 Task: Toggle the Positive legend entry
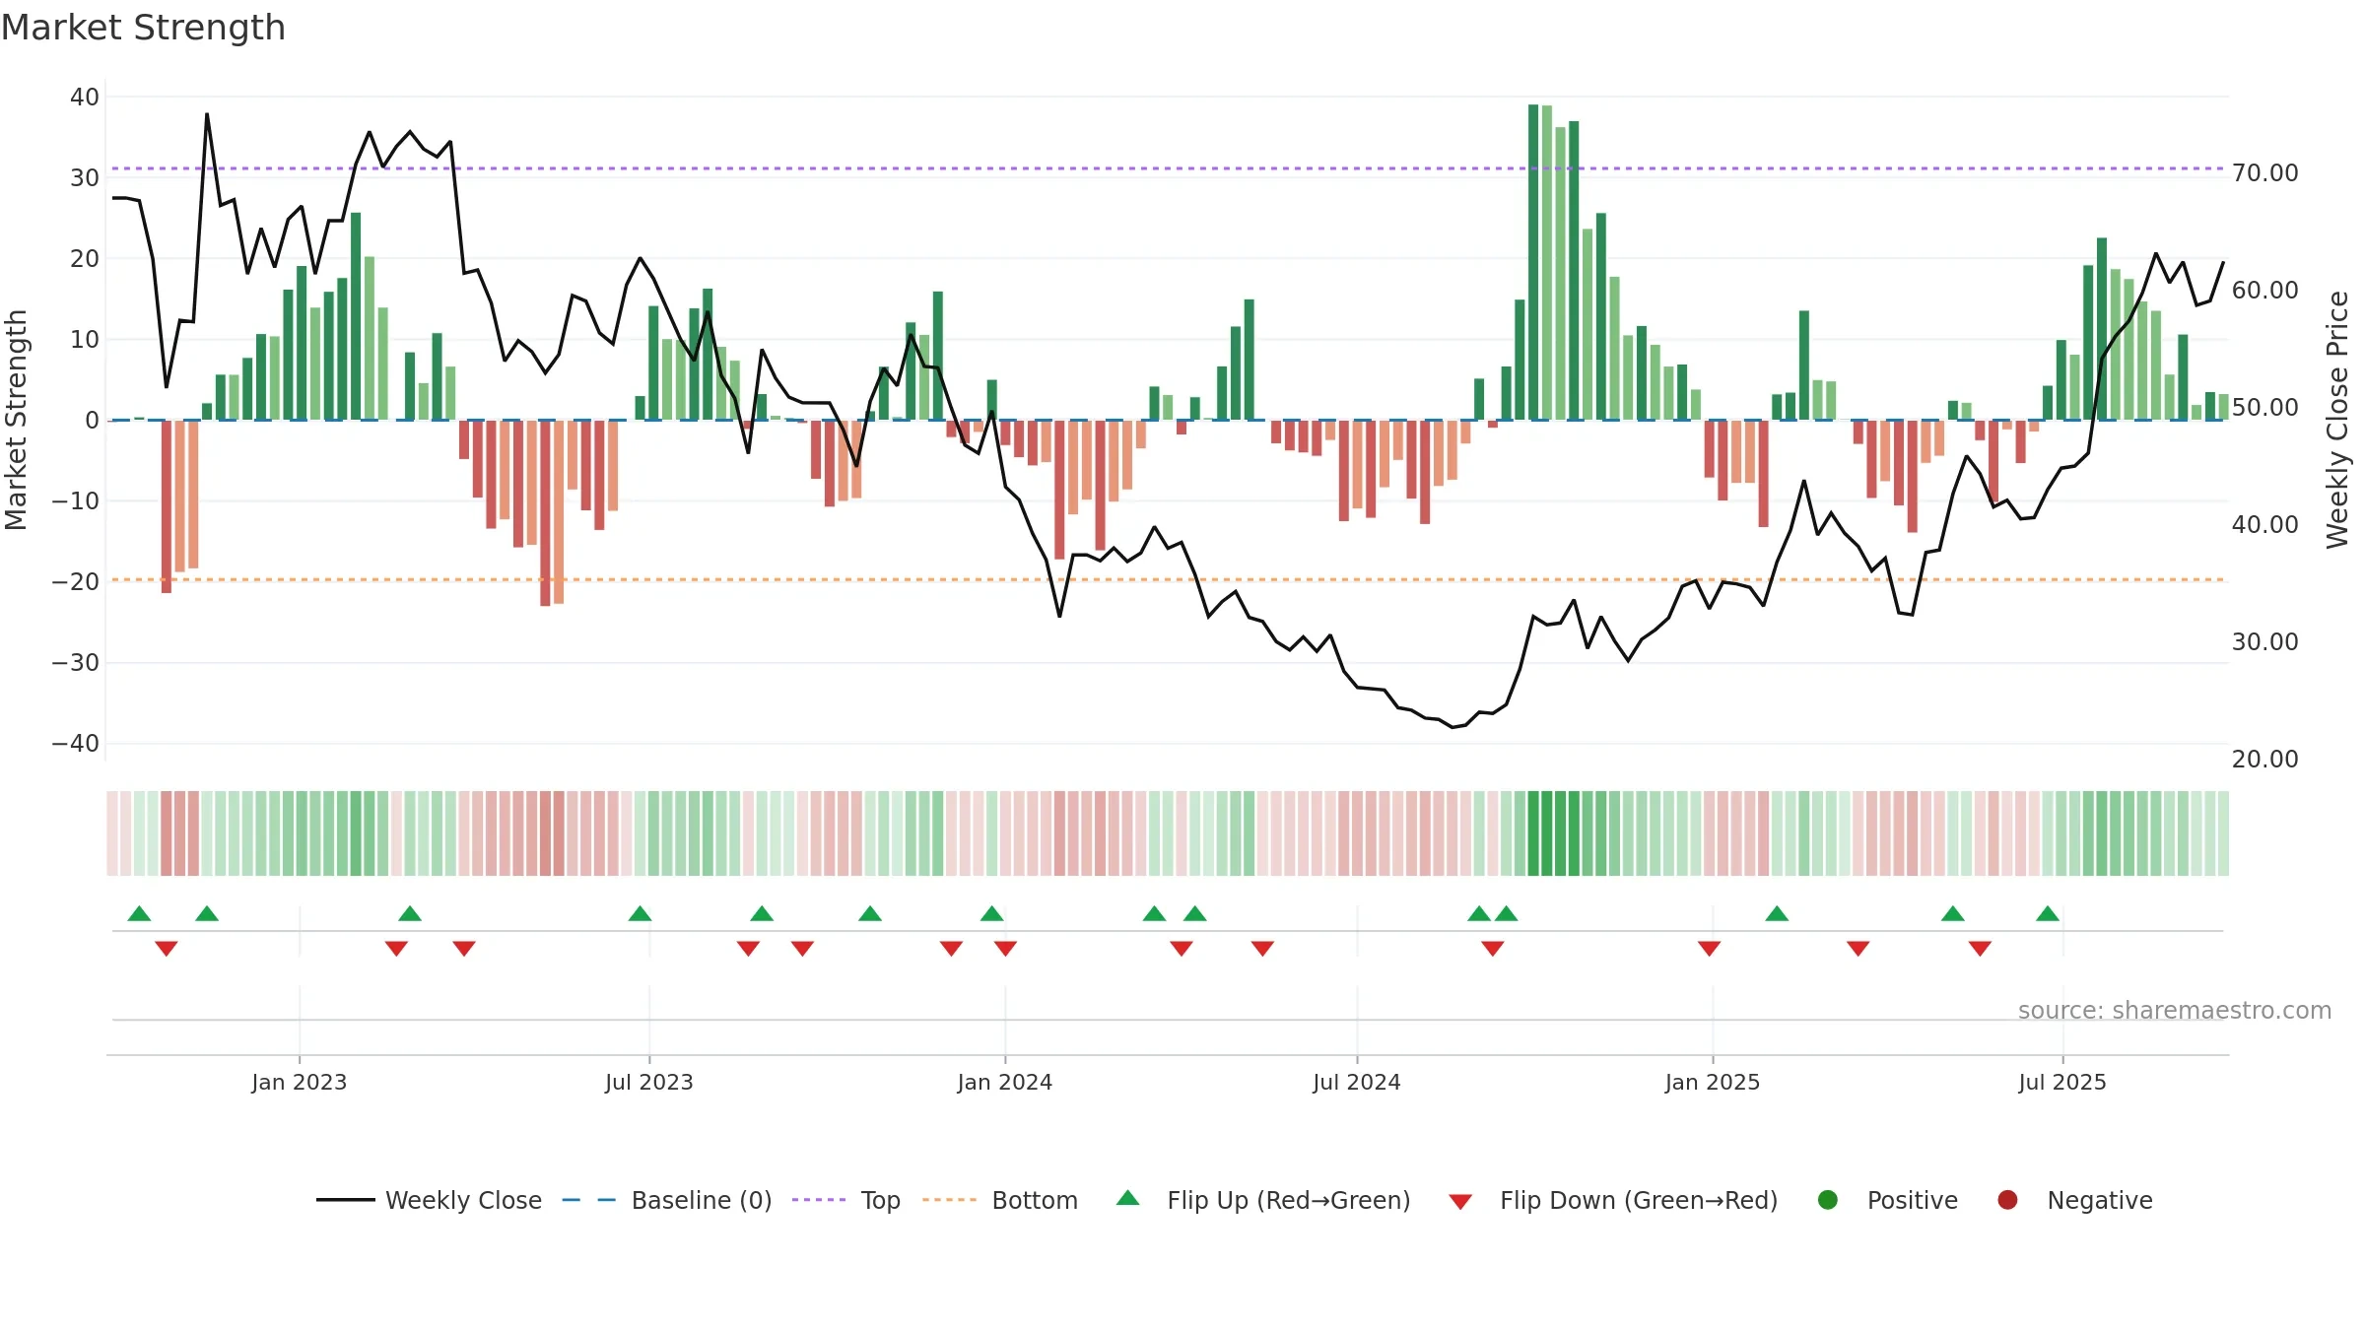pos(1887,1200)
